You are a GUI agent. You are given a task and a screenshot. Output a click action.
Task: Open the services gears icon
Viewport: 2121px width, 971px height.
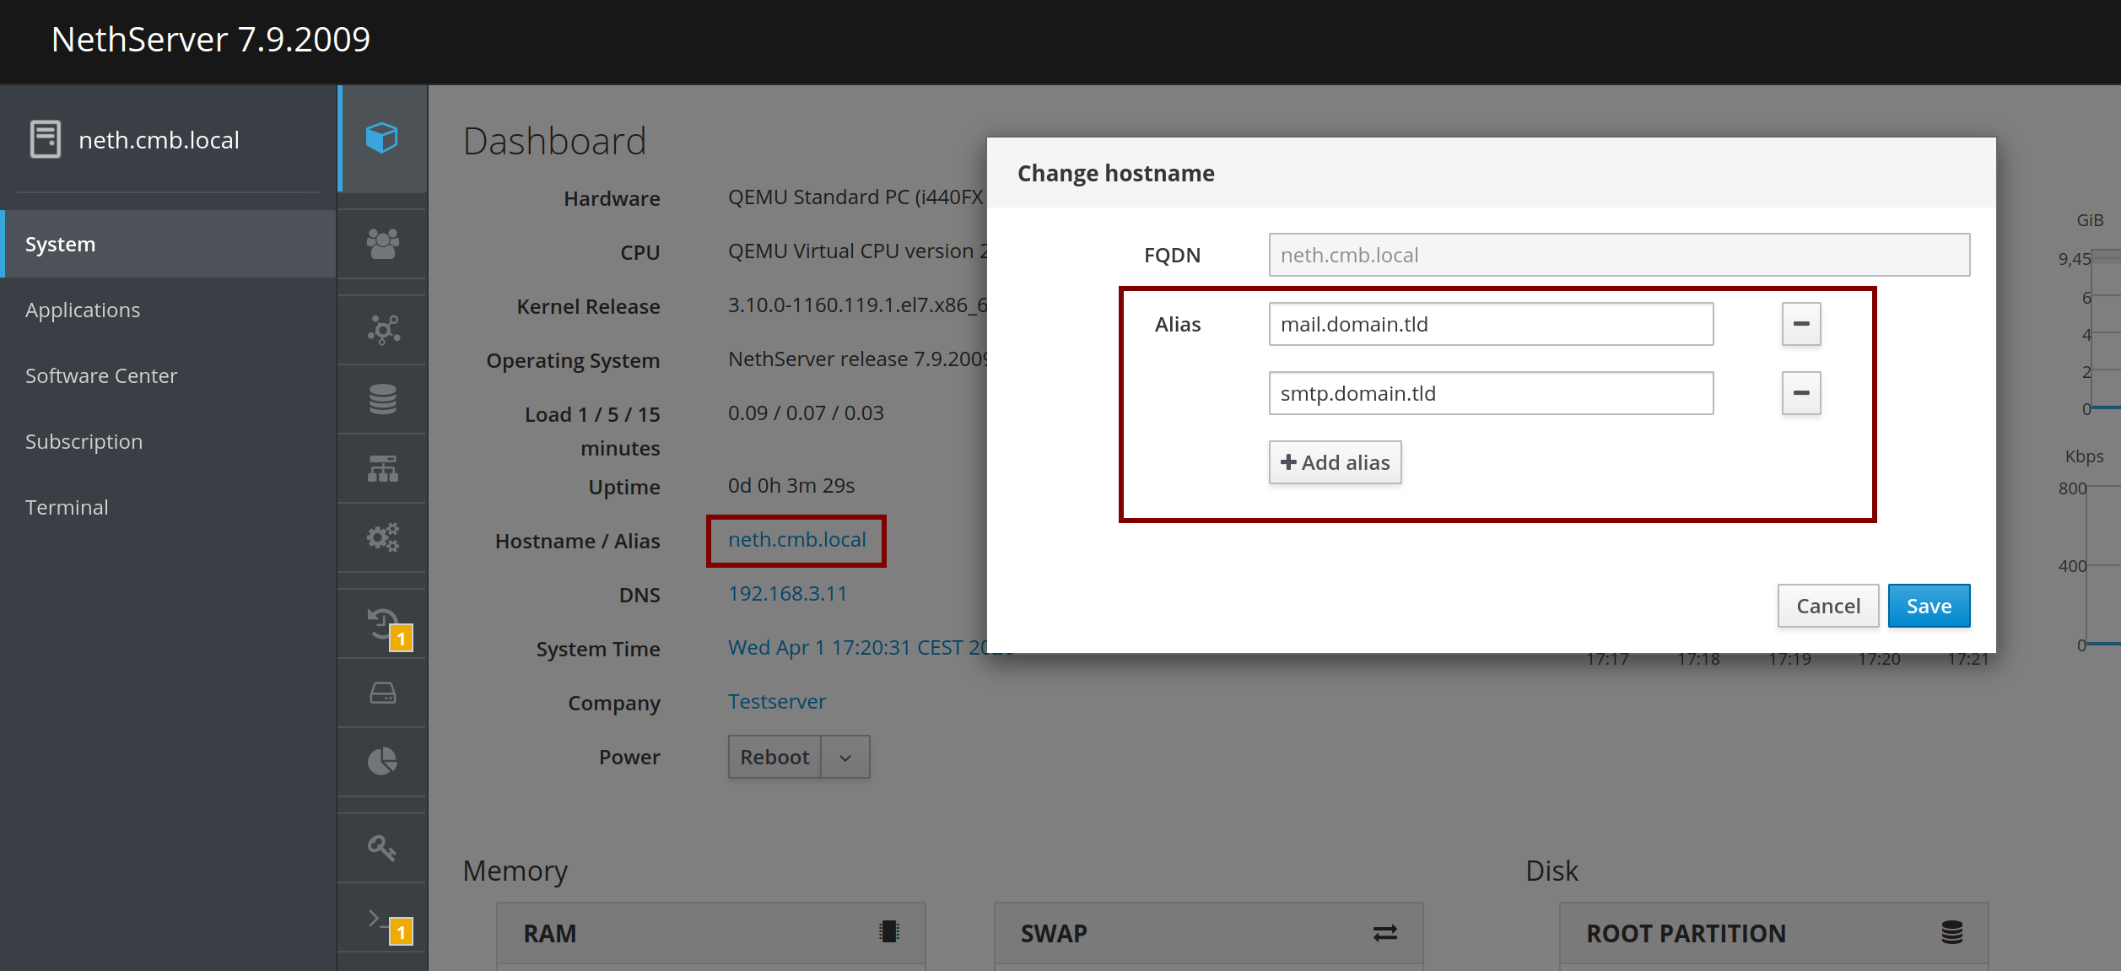[382, 537]
